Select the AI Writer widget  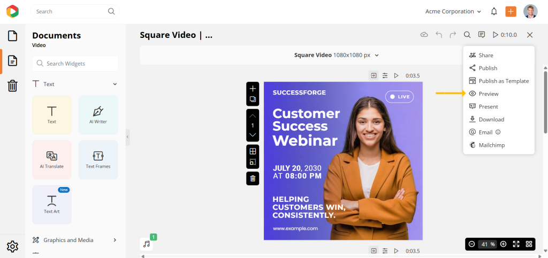[x=98, y=115]
